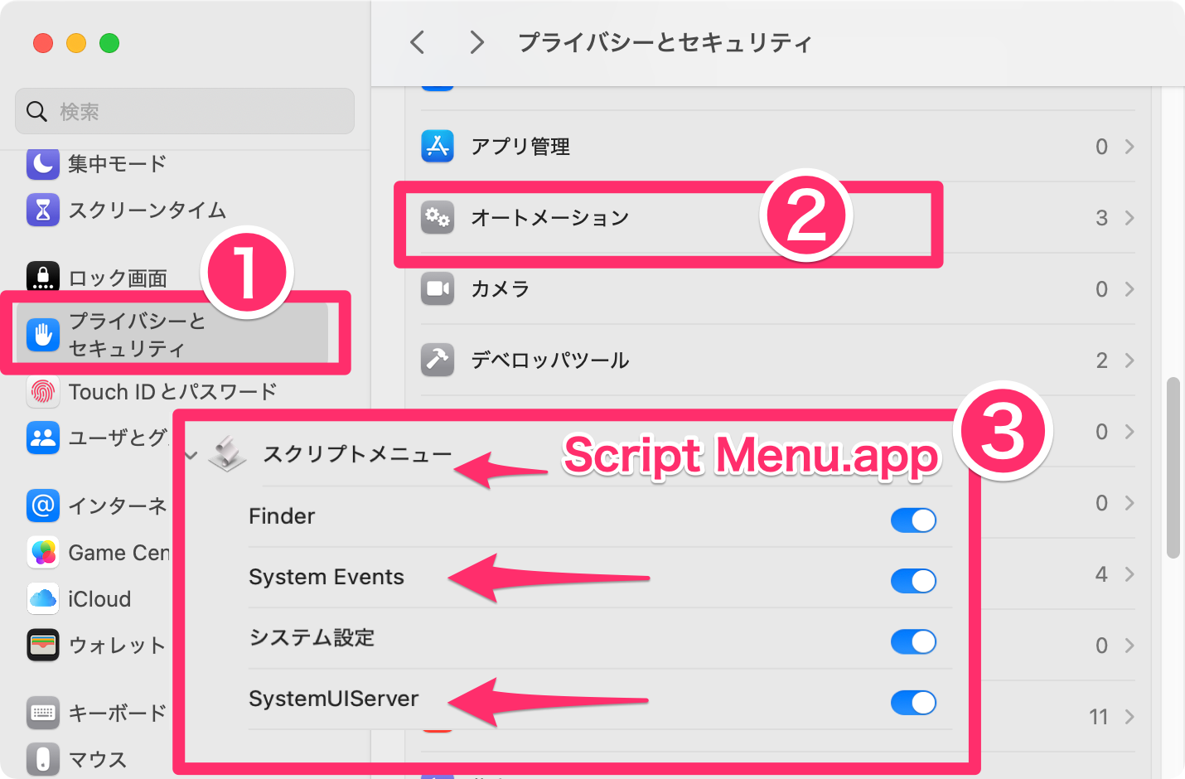Image resolution: width=1185 pixels, height=779 pixels.
Task: Minimize the window with yellow button
Action: coord(76,42)
